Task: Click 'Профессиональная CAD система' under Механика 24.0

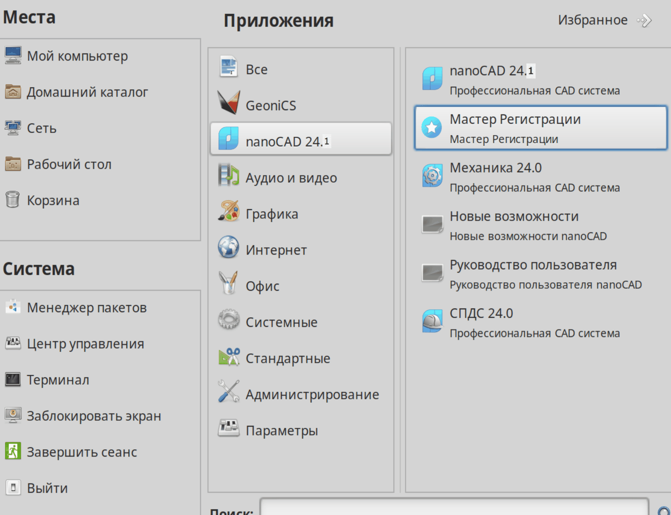Action: pos(535,188)
